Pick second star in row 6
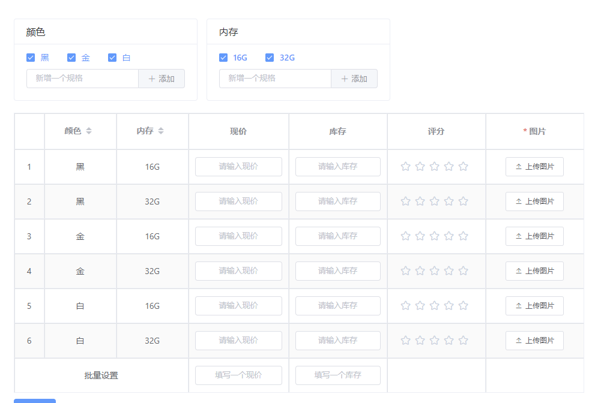The image size is (592, 403). coord(420,341)
